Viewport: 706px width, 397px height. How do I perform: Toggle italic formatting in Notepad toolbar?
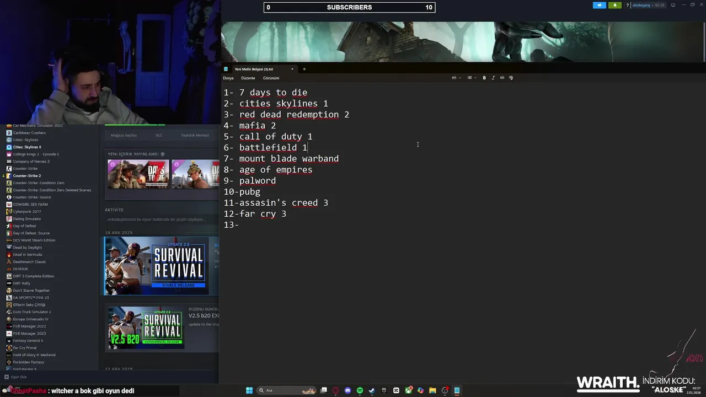[493, 78]
